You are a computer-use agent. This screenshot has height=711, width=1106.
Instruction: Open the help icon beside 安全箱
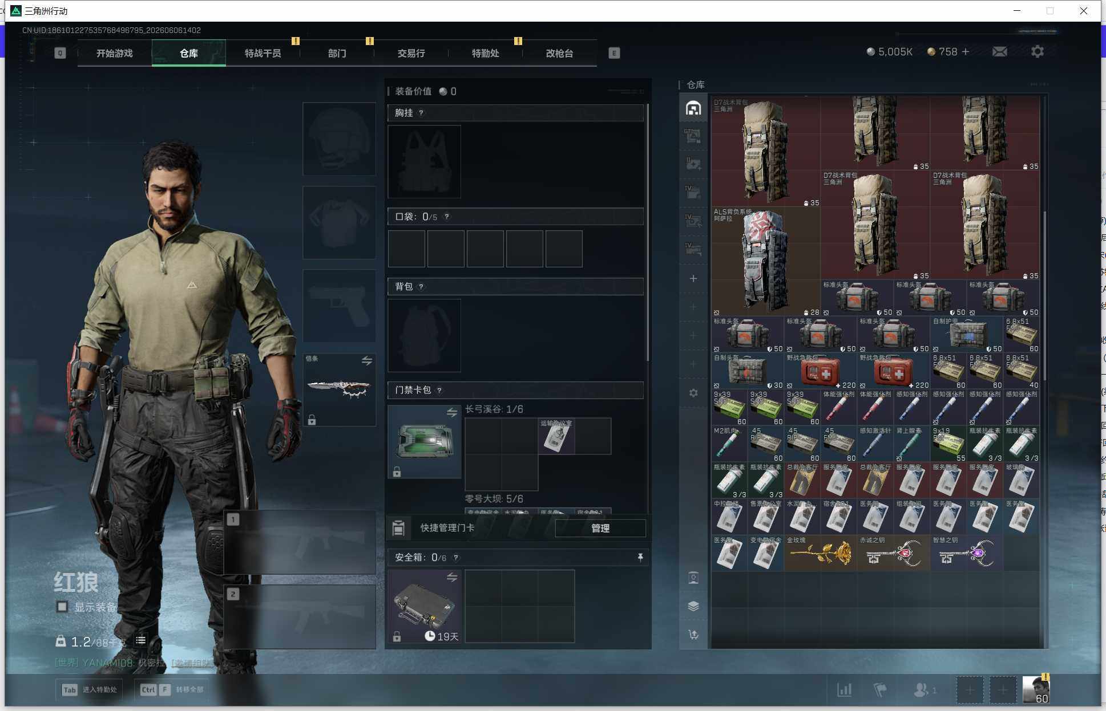456,558
